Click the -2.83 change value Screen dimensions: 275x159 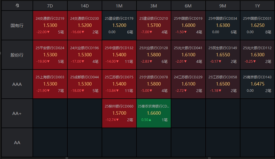tap(146, 61)
